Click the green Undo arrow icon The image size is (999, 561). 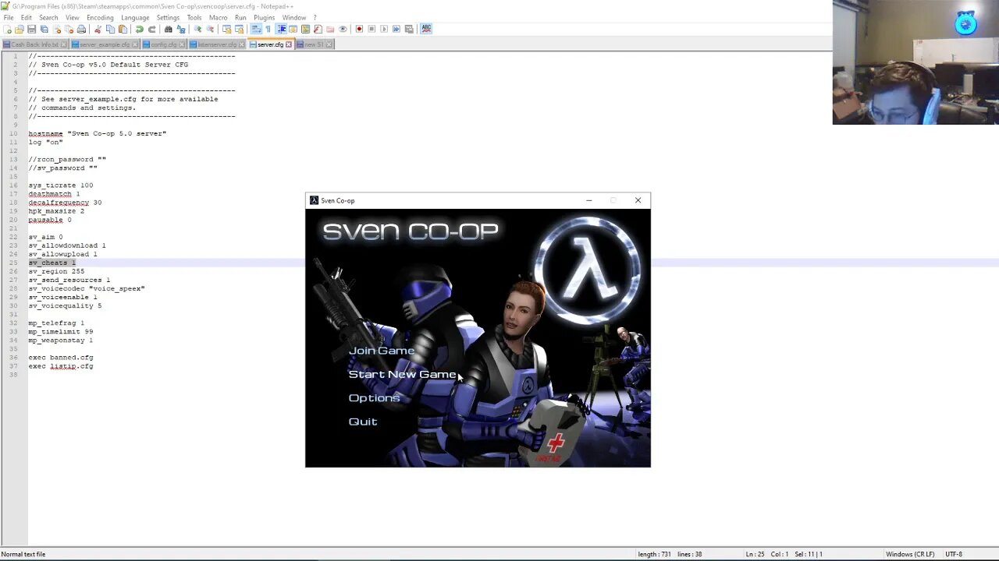139,29
